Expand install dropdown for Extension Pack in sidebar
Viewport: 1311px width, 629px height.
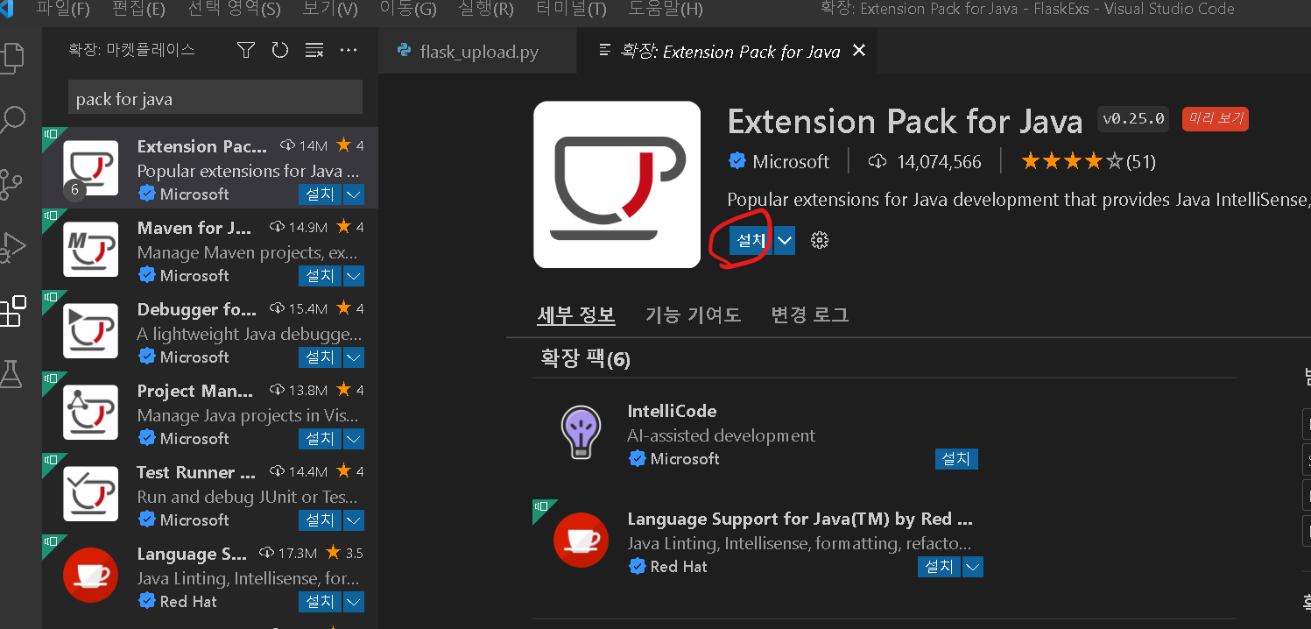pyautogui.click(x=354, y=194)
